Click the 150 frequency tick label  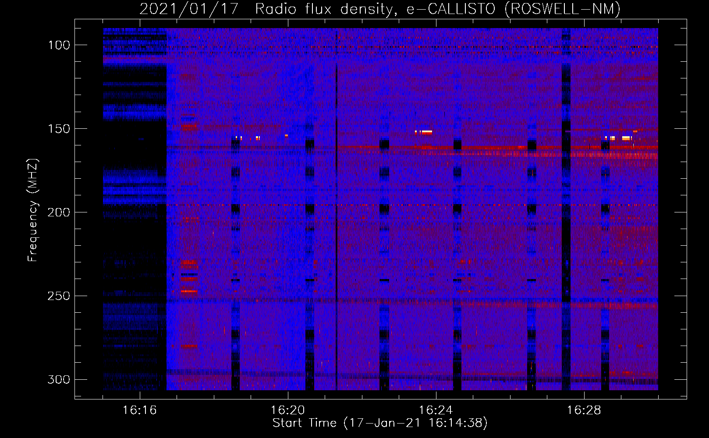point(59,129)
